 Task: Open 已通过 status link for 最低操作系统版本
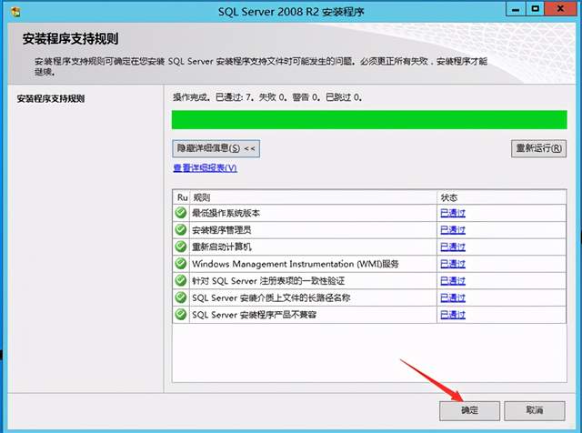click(x=453, y=213)
